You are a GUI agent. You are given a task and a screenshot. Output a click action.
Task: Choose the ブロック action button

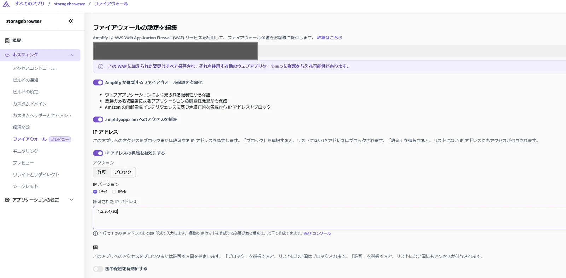(123, 172)
